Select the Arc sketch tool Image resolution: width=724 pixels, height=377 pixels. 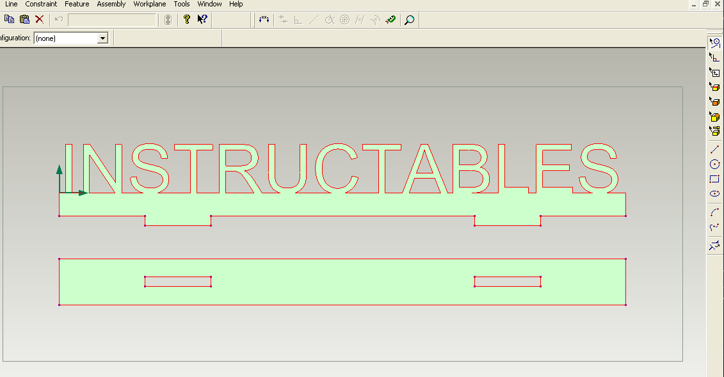(x=715, y=212)
